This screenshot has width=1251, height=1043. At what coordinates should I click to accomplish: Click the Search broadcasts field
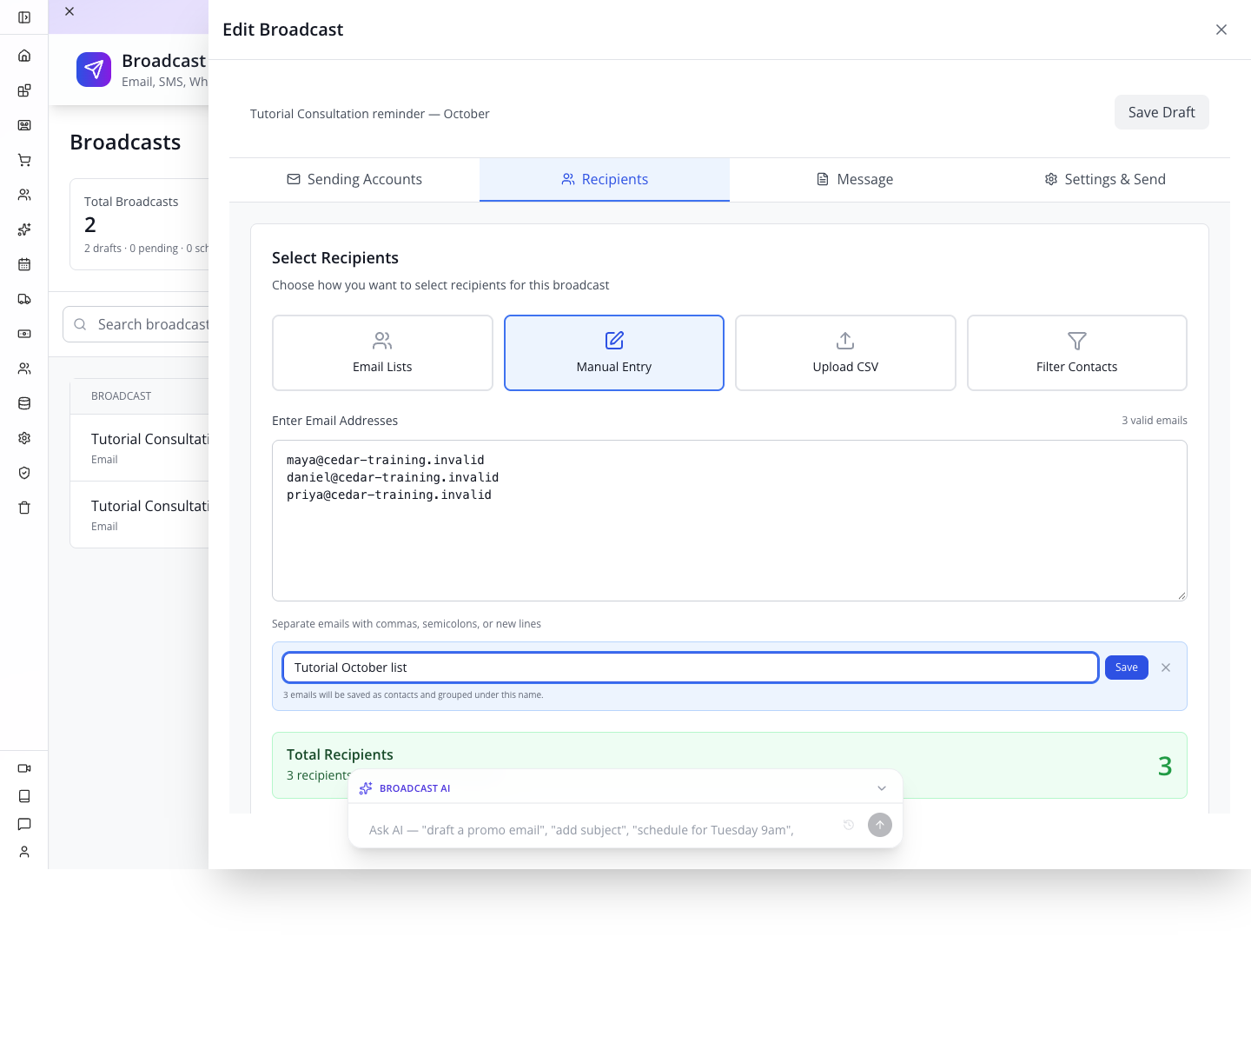point(136,324)
